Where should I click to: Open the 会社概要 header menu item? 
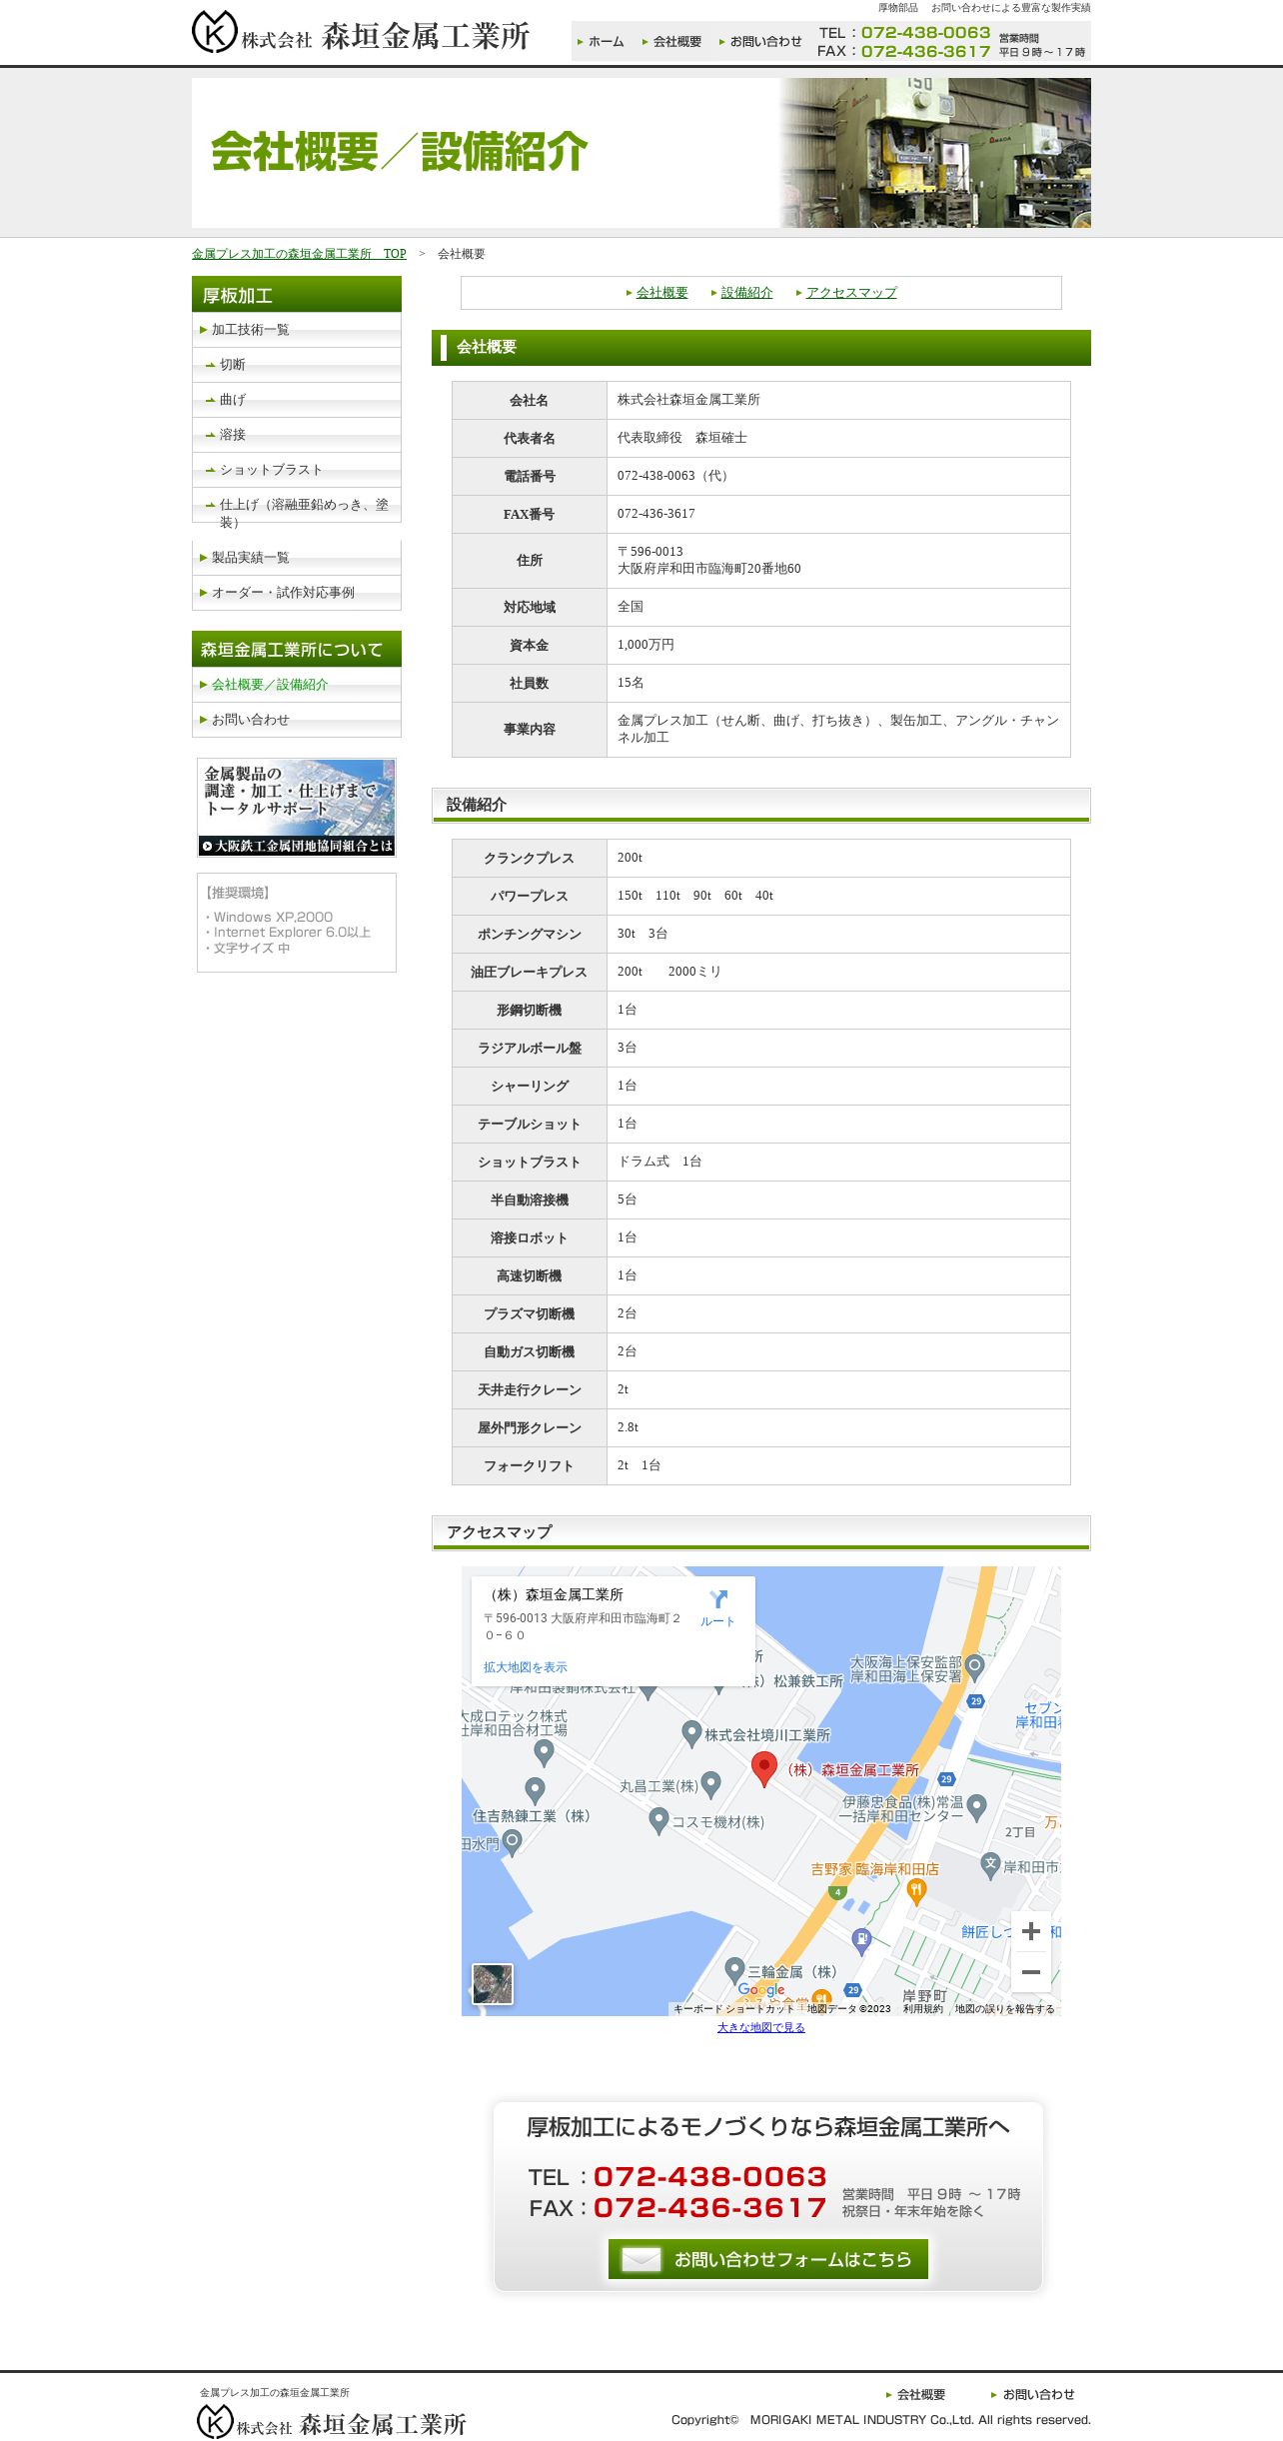click(x=671, y=42)
